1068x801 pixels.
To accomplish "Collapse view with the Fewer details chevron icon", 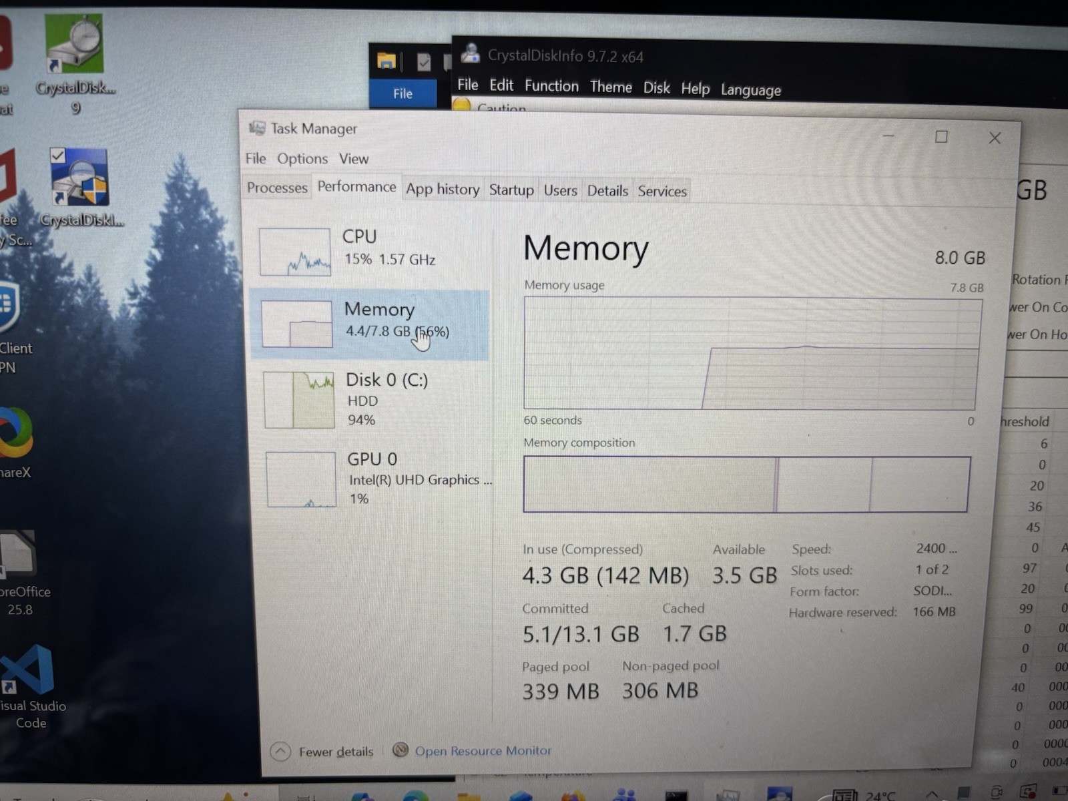I will pyautogui.click(x=280, y=752).
